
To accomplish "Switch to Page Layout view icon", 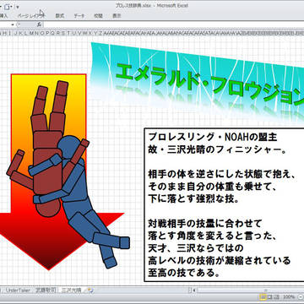I will click(x=269, y=297).
